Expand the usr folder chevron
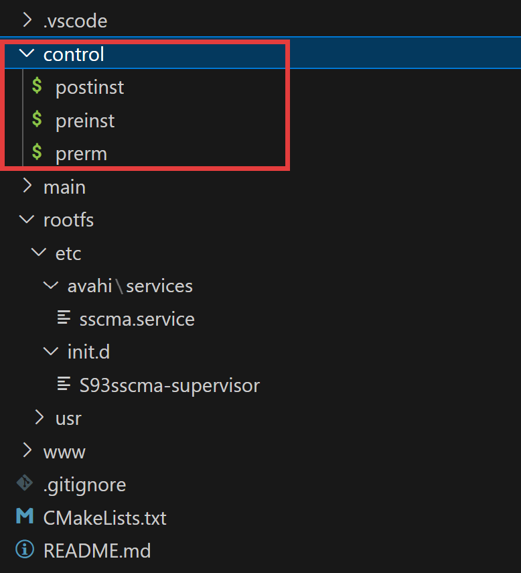Screen dimensions: 521x573 point(39,418)
